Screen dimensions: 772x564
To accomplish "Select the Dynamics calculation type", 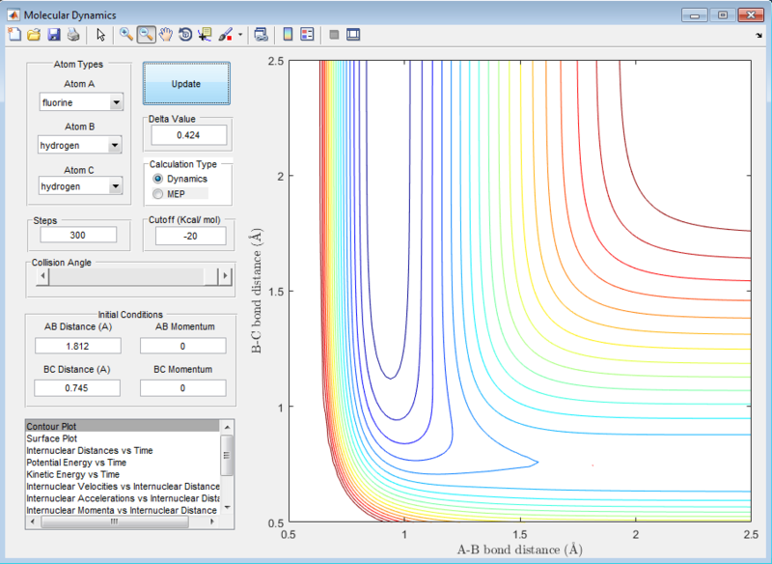I will pyautogui.click(x=179, y=179).
